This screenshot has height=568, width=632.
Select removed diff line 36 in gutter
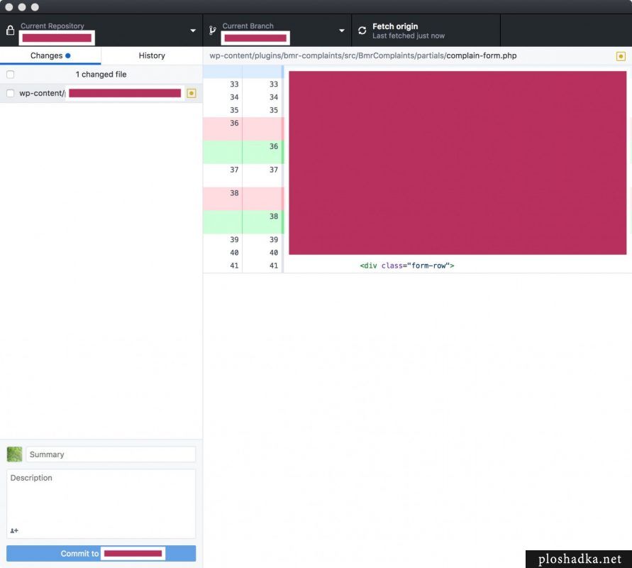coord(243,129)
